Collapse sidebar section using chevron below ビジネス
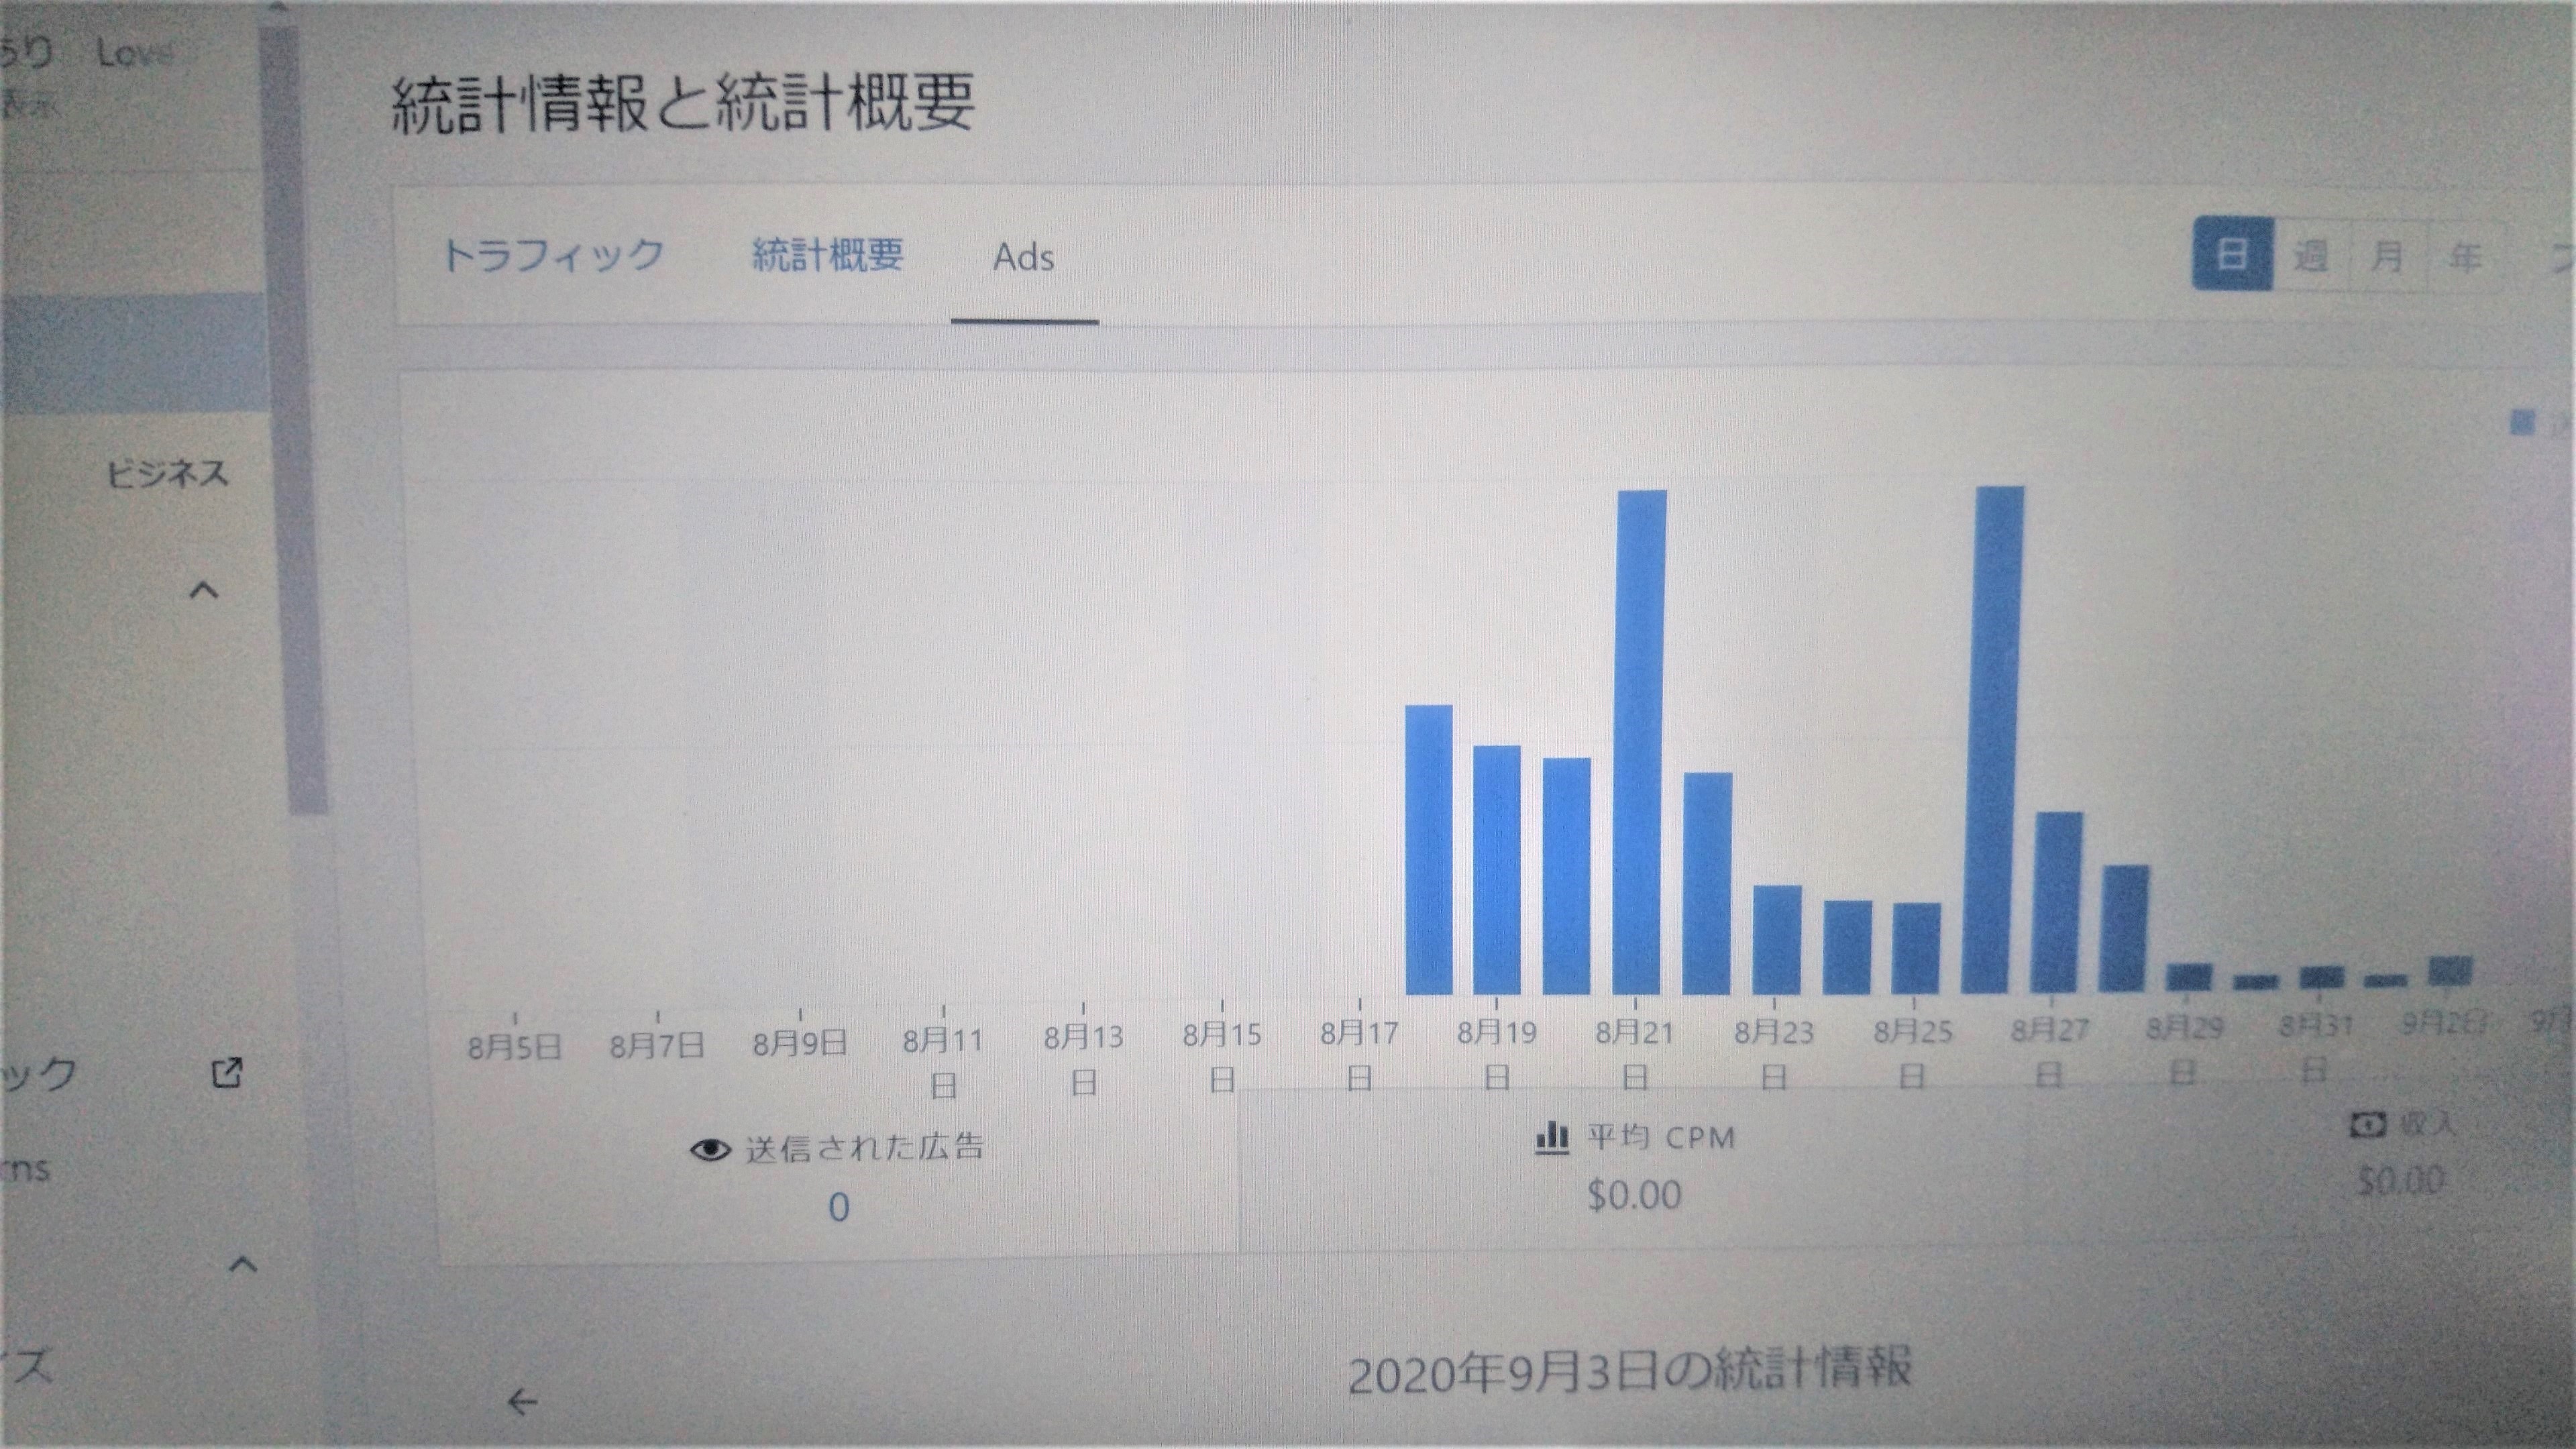The height and width of the screenshot is (1449, 2576). 204,590
